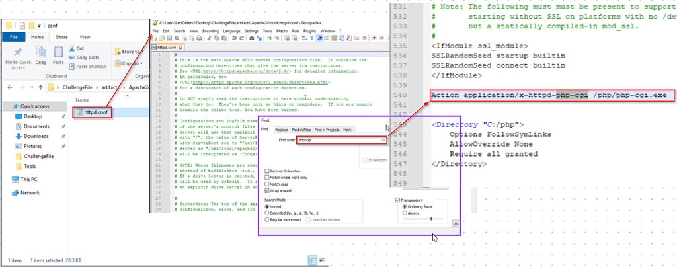This screenshot has height=267, width=677.
Task: Switch to the Mark tab
Action: [347, 130]
